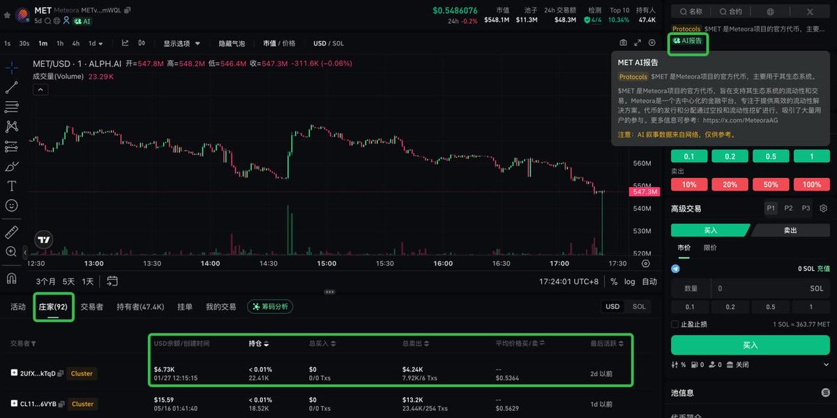This screenshot has width=837, height=418.
Task: Toggle the 自动 auto scale option
Action: [649, 282]
